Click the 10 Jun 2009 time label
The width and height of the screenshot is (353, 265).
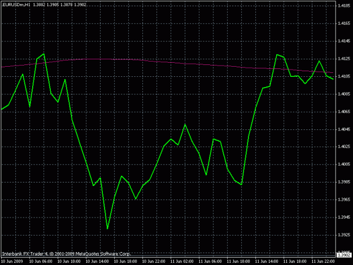click(12, 262)
